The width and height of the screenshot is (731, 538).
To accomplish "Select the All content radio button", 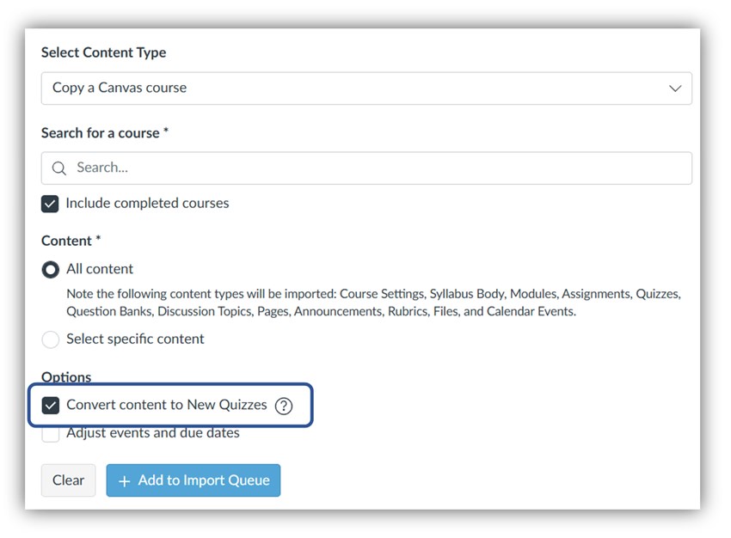I will pyautogui.click(x=51, y=270).
